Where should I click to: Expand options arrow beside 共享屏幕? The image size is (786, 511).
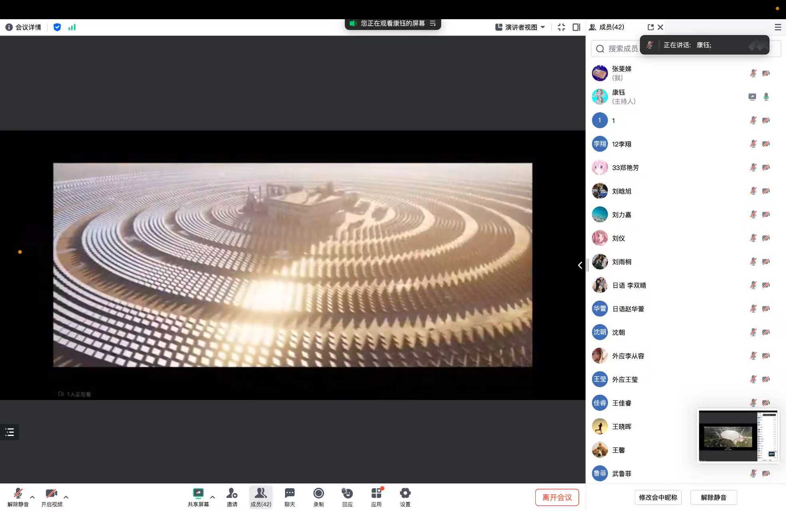[212, 497]
